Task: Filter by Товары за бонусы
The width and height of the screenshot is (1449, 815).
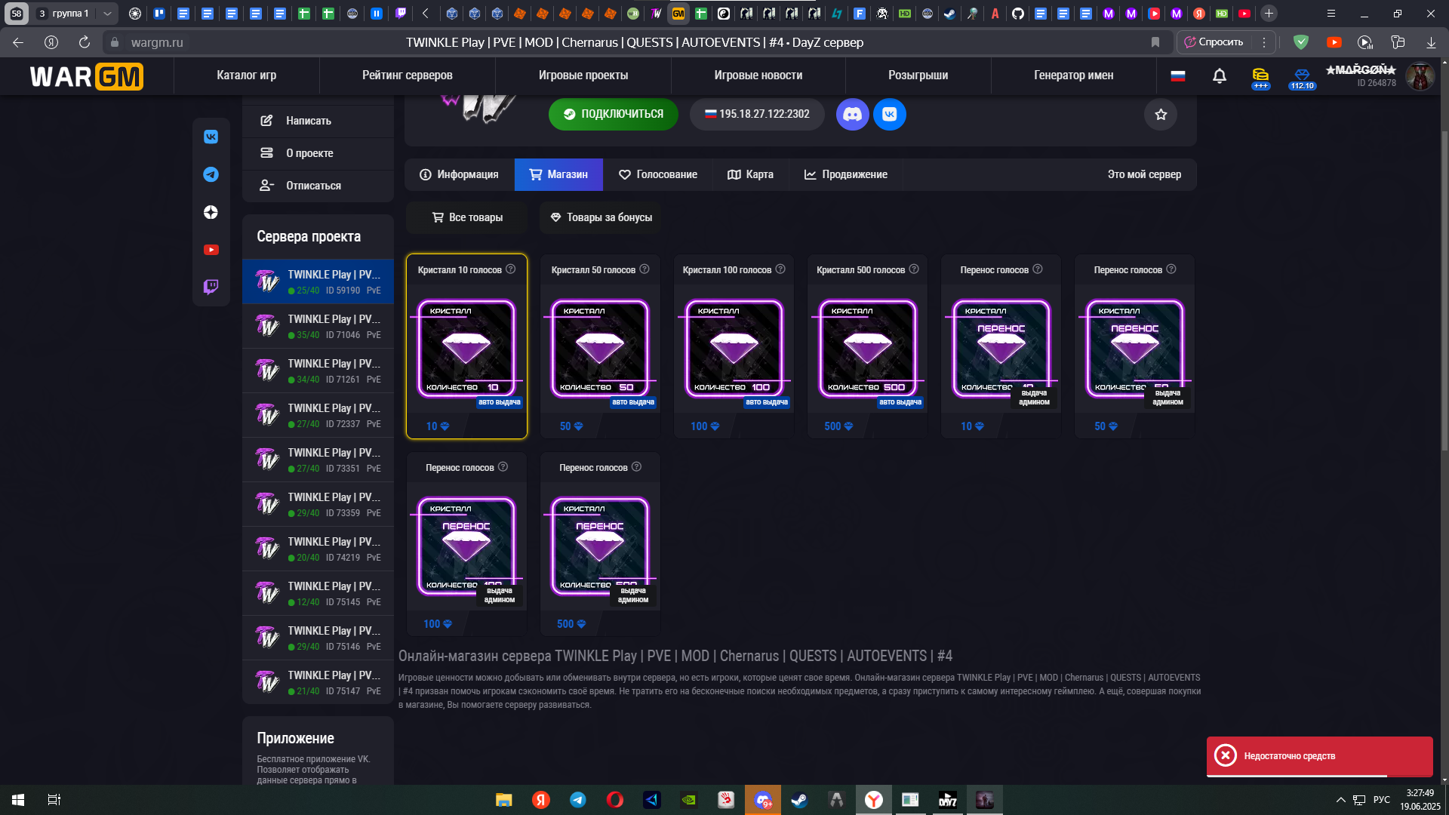Action: 601,217
